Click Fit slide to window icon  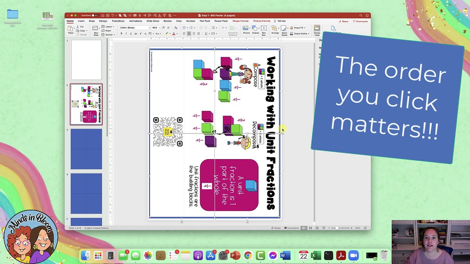(x=365, y=228)
